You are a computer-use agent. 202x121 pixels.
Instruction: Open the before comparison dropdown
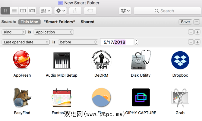pos(78,42)
